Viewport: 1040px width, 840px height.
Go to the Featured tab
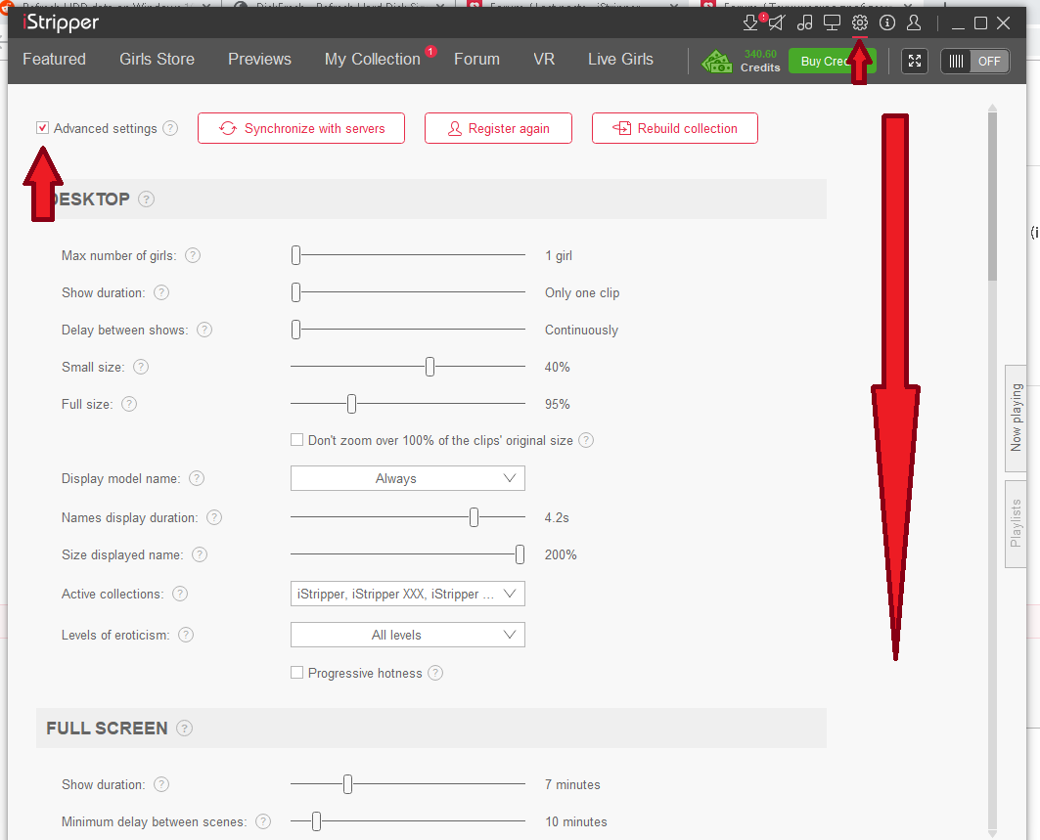click(x=55, y=59)
